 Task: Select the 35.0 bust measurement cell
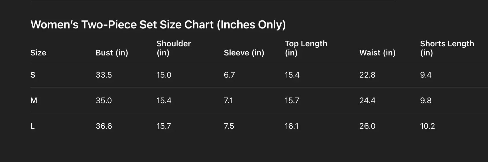[x=104, y=100]
